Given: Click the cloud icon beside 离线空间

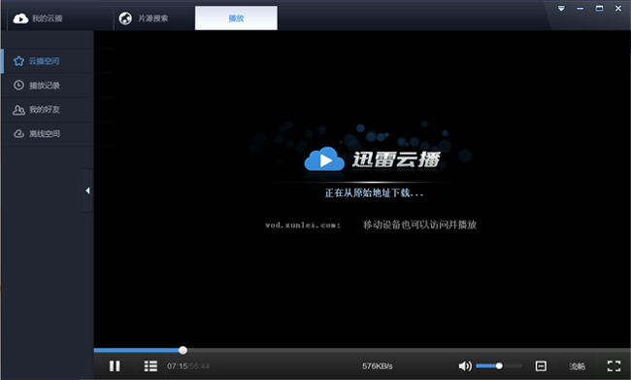Looking at the screenshot, I should click(18, 134).
